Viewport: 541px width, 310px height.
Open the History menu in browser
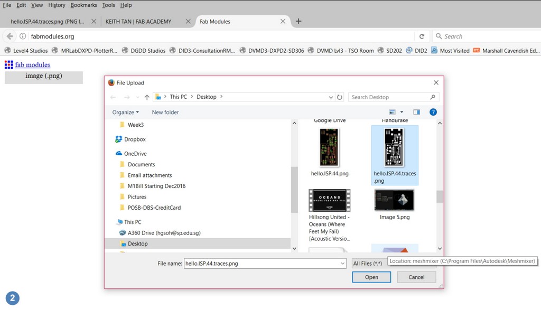57,5
